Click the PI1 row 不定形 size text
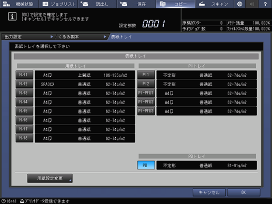The height and width of the screenshot is (204, 272). 169,75
